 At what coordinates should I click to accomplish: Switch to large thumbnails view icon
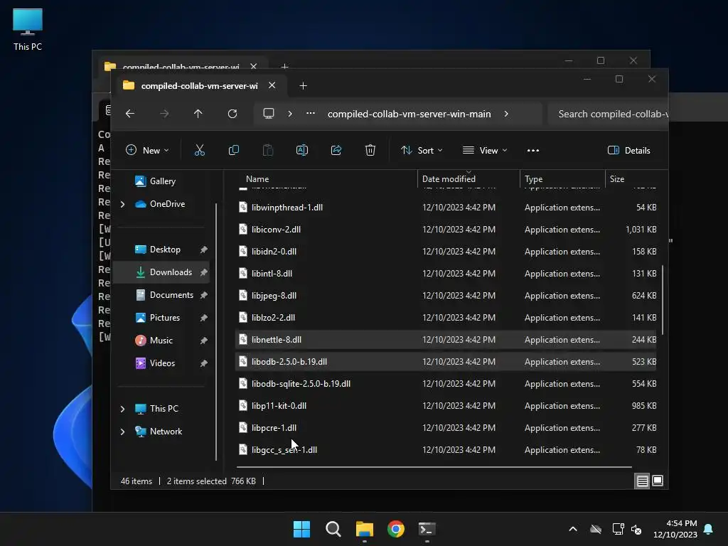click(658, 481)
